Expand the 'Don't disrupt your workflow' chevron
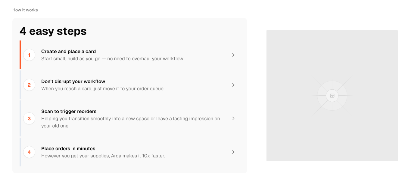 (x=233, y=85)
